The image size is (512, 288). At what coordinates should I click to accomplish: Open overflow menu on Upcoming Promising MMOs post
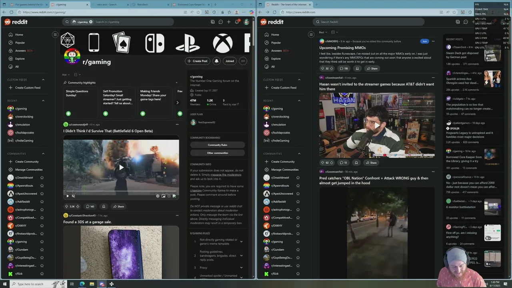pos(433,41)
